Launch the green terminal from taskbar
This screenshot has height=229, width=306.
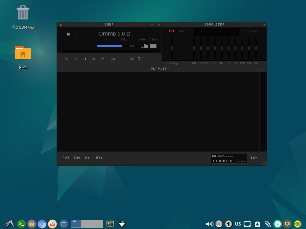pyautogui.click(x=21, y=224)
